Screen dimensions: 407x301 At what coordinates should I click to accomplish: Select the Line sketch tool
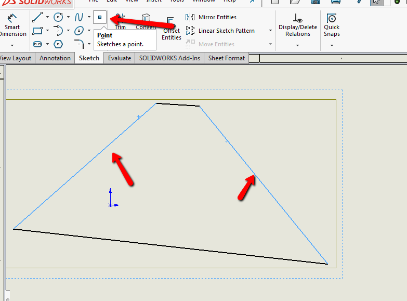coord(37,17)
